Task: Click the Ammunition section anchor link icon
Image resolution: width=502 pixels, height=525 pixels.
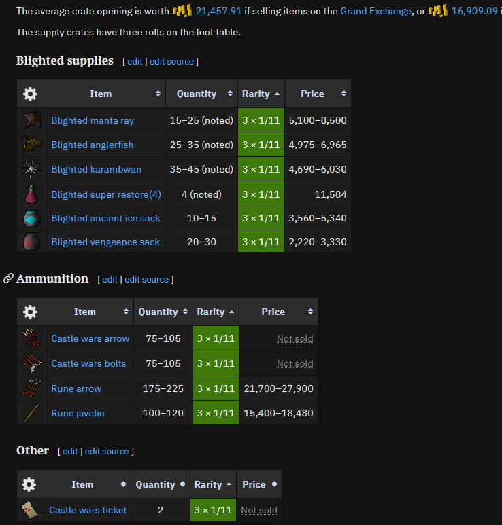Action: pyautogui.click(x=8, y=278)
